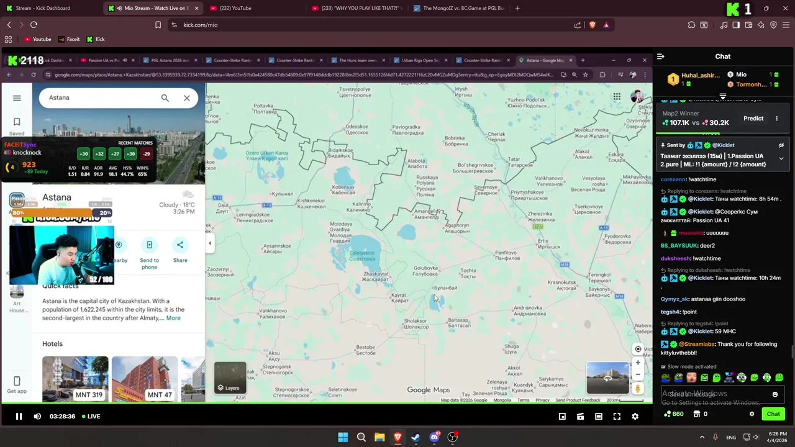Show hidden system tray icons
The height and width of the screenshot is (447, 795).
(x=702, y=437)
